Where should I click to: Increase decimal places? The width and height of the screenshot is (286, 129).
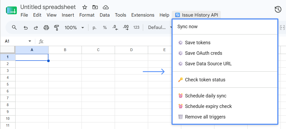point(126,28)
